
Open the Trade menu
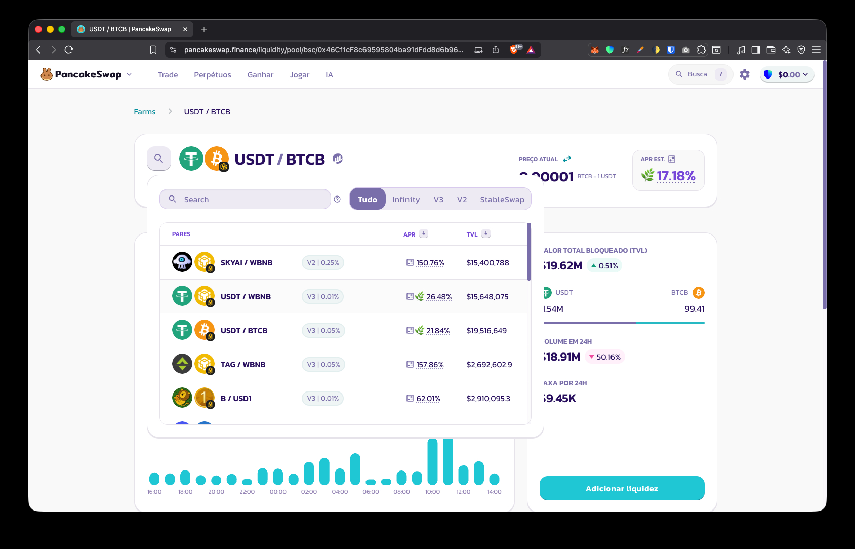click(x=168, y=75)
